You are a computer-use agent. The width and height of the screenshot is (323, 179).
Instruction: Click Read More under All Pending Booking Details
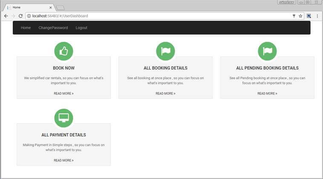(x=267, y=93)
